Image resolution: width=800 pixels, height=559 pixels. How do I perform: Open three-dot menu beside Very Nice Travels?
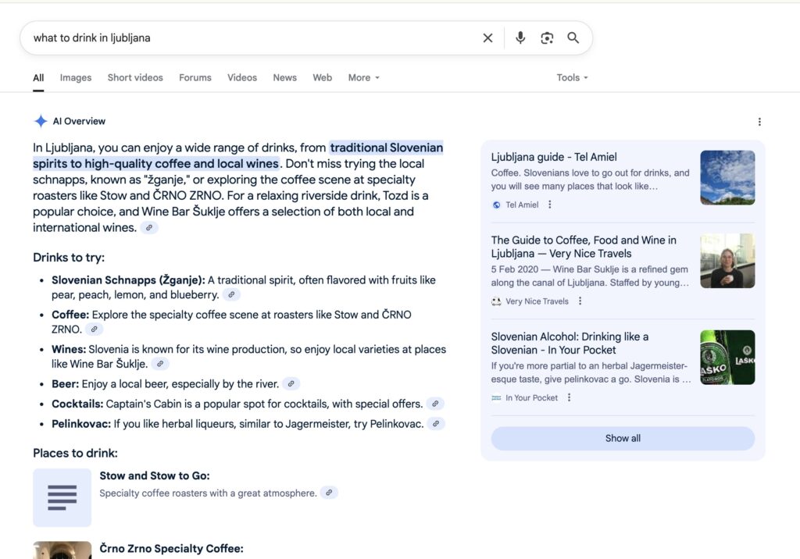[580, 301]
